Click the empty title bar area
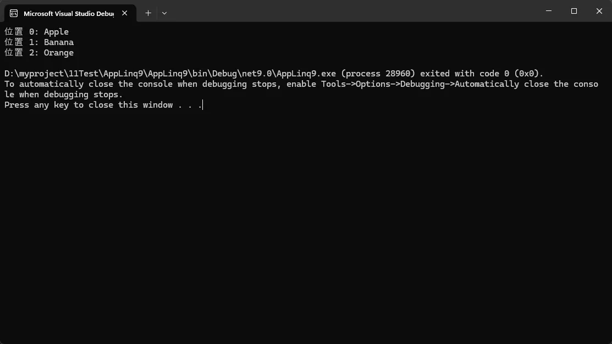Image resolution: width=612 pixels, height=344 pixels. (352, 11)
